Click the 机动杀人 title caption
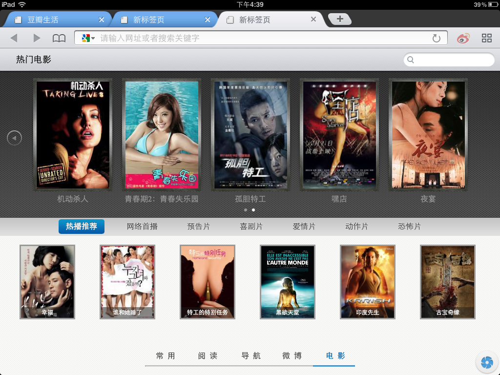500x375 pixels. click(73, 199)
